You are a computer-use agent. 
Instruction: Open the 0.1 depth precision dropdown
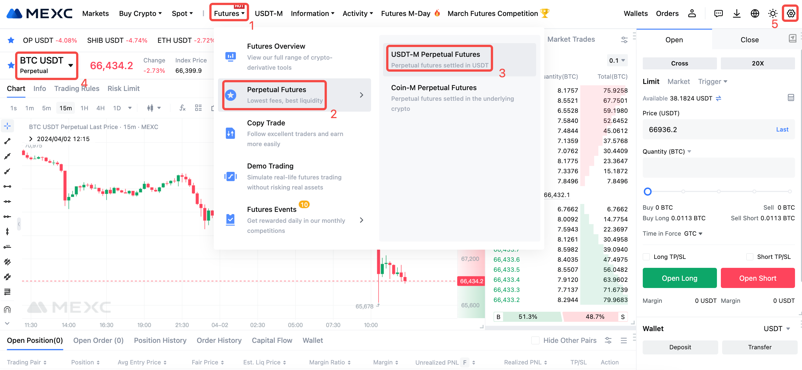click(617, 60)
